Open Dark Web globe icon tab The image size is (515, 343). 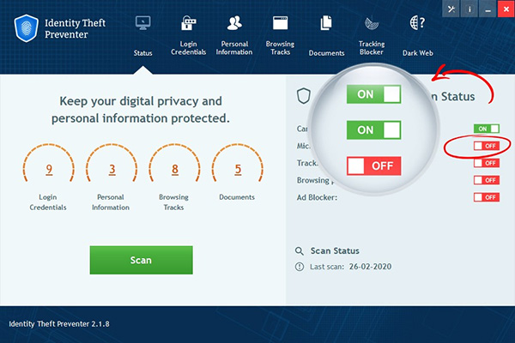[417, 35]
